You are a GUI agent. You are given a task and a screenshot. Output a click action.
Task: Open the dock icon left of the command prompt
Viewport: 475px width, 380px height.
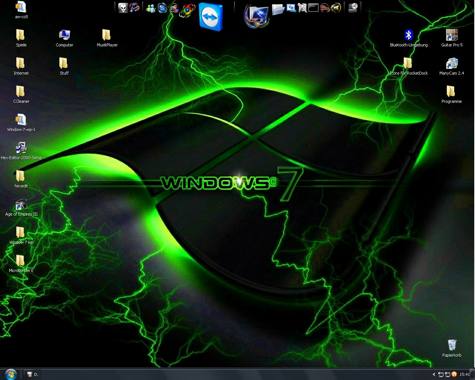coord(302,8)
